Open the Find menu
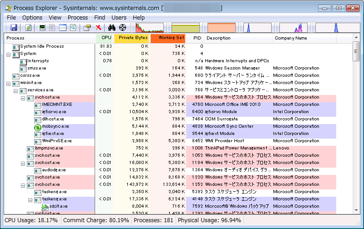 pos(100,18)
